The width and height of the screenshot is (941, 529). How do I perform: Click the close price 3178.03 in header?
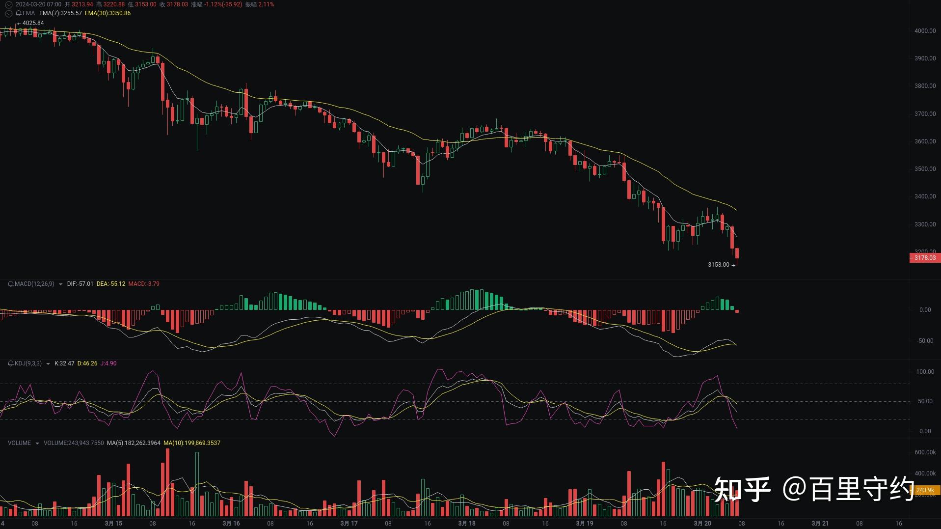tap(177, 4)
